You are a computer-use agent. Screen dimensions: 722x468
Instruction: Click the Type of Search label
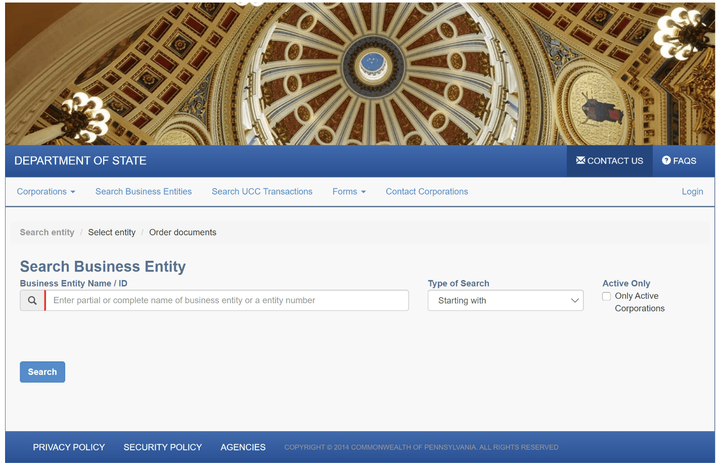coord(459,284)
